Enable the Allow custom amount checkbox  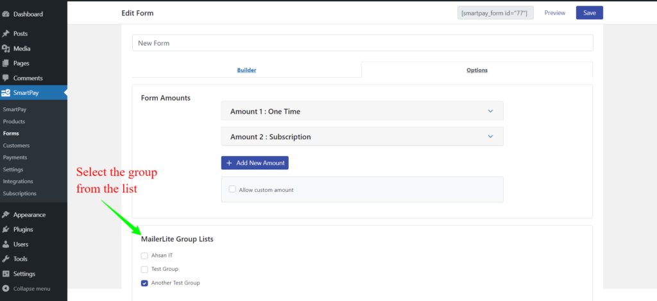(x=232, y=189)
